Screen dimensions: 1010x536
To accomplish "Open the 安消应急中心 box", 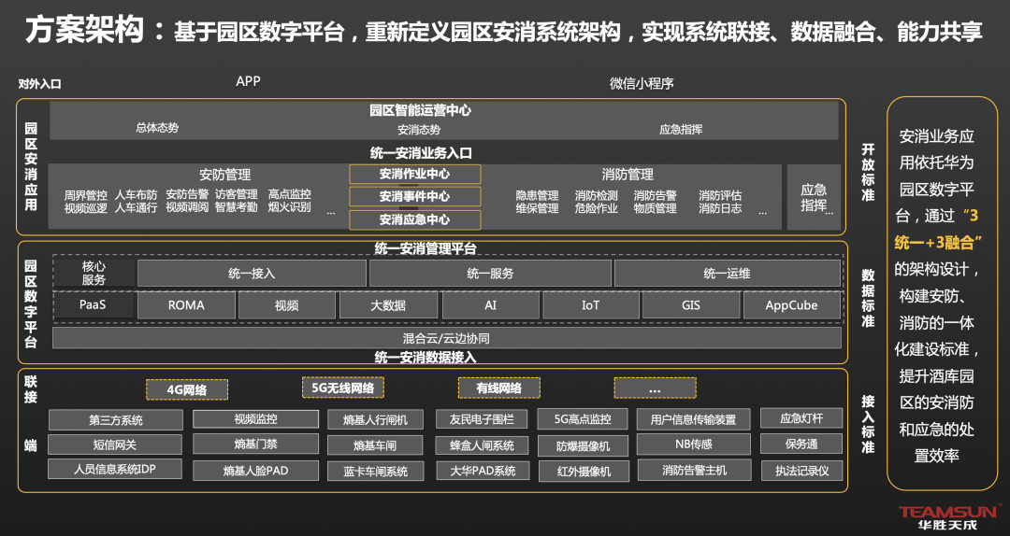I will (414, 220).
